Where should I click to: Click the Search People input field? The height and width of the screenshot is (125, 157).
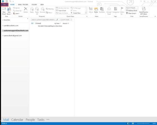pyautogui.click(x=132, y=8)
